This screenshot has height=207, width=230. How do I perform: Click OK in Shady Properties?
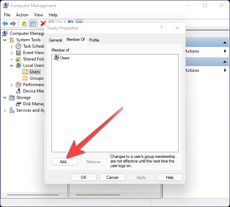(84, 177)
